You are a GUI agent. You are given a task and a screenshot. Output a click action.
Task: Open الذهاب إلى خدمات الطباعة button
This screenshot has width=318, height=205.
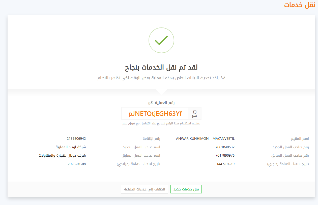(x=144, y=189)
